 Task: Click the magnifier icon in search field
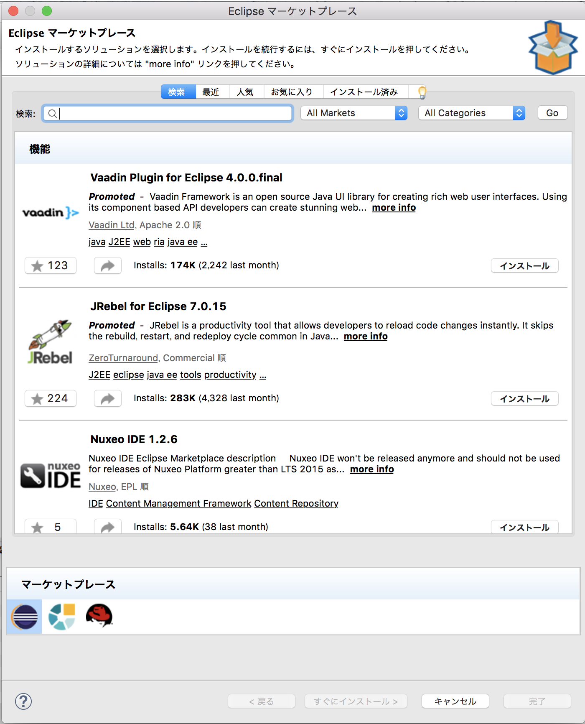53,113
